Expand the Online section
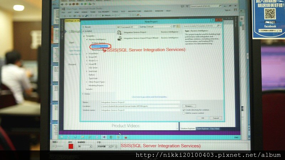 pos(83,94)
